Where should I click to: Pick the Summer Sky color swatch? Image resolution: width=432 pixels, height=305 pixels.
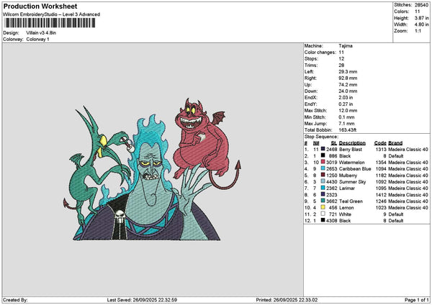tap(323, 181)
